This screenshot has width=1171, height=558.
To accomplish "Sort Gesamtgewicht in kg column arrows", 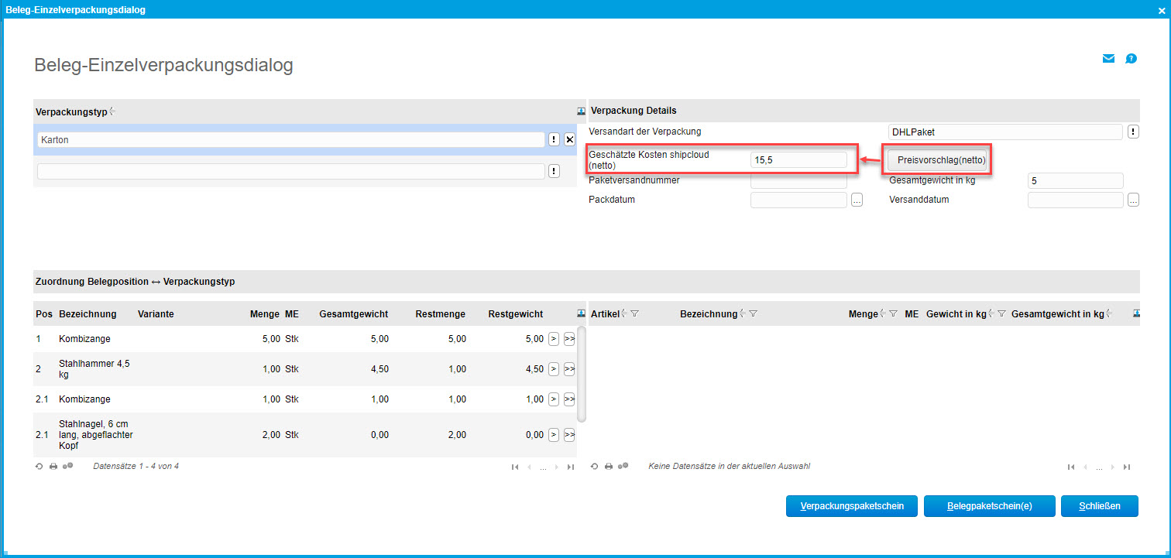I will pos(1109,313).
